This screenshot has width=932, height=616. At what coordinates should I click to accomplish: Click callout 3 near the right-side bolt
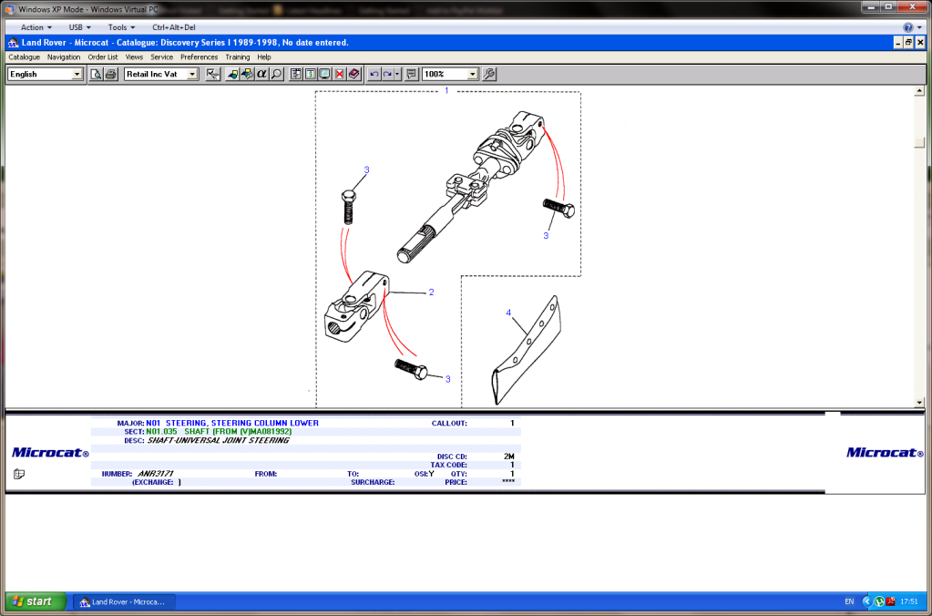pyautogui.click(x=546, y=235)
